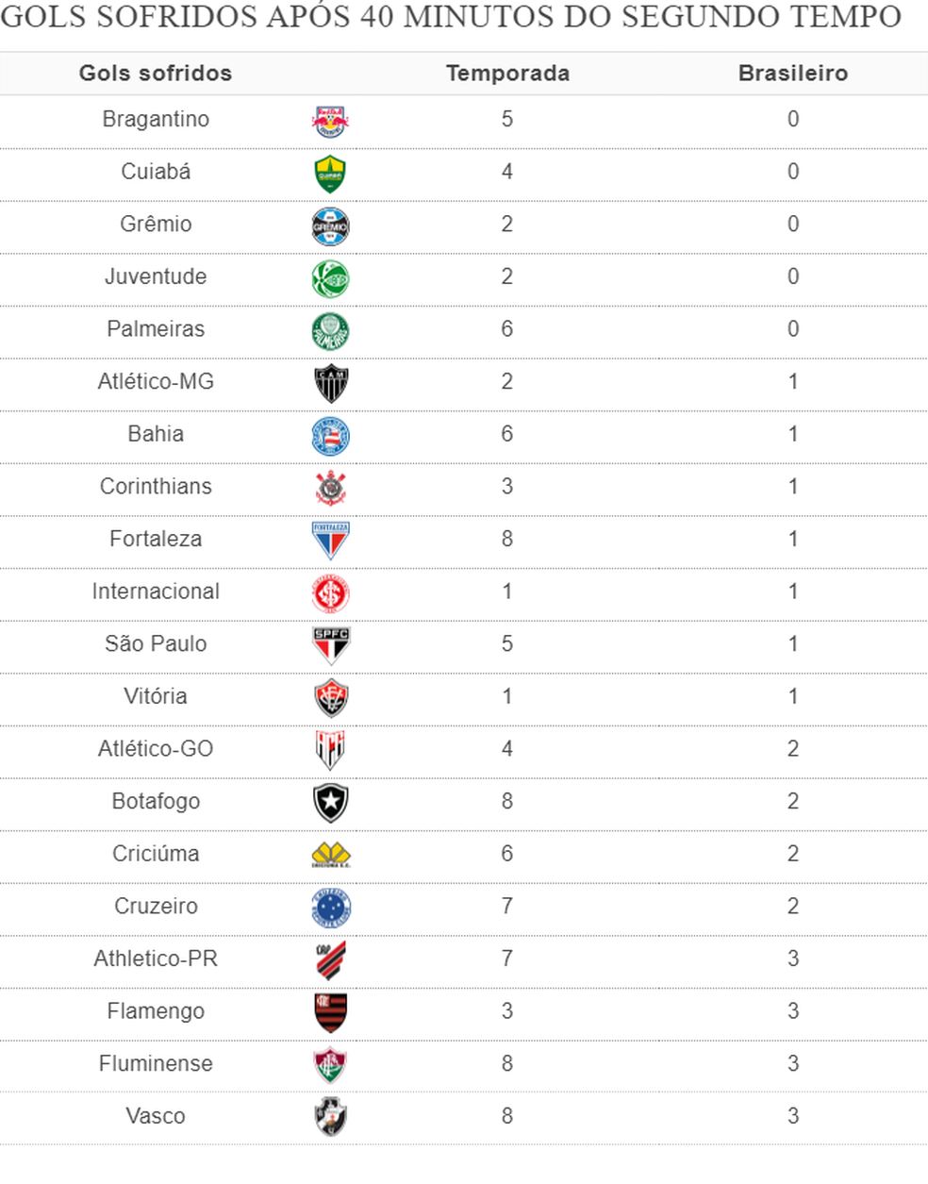
Task: Click the Athletico-PR club crest
Action: point(330,960)
